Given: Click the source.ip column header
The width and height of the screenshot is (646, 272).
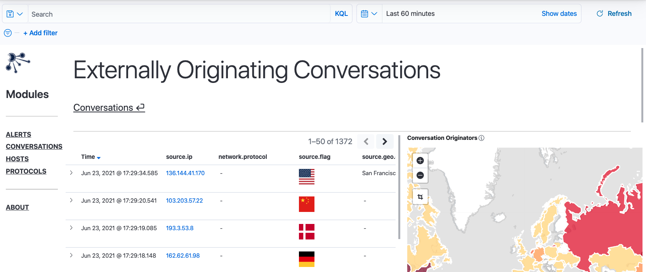Looking at the screenshot, I should [179, 157].
